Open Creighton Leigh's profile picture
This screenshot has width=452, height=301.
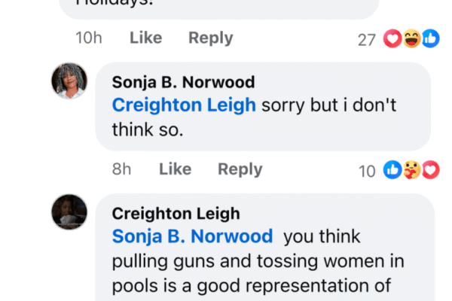[x=69, y=211]
